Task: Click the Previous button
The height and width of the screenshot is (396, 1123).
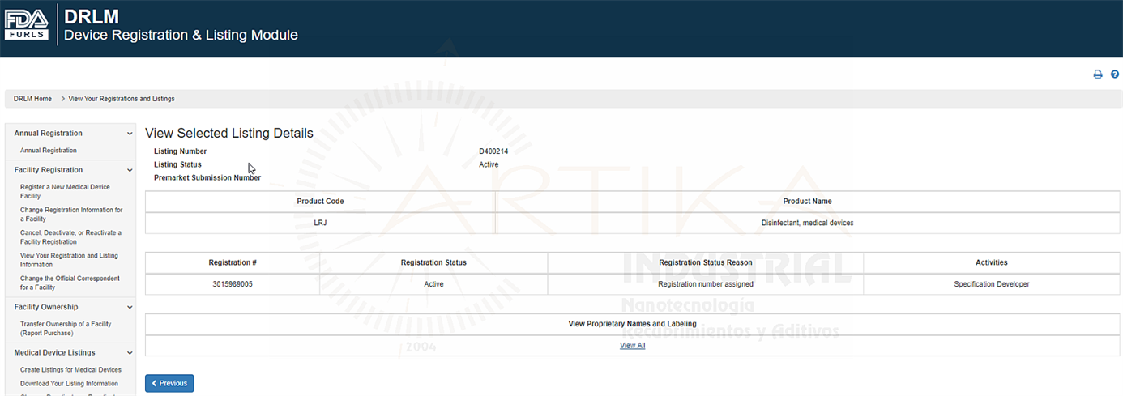Action: point(169,383)
